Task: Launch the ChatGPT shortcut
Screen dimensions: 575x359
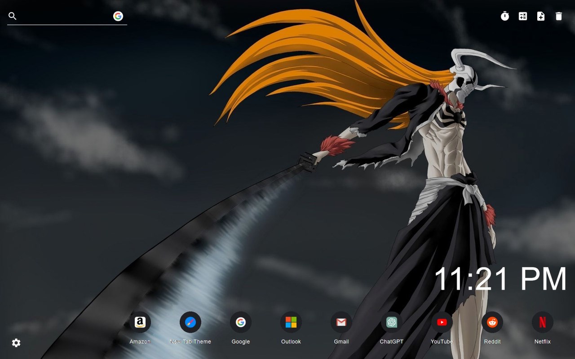Action: (391, 322)
